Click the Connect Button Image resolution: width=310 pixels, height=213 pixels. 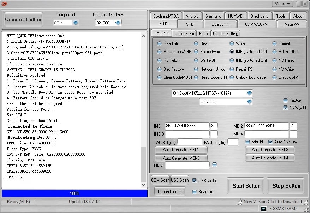(23, 19)
